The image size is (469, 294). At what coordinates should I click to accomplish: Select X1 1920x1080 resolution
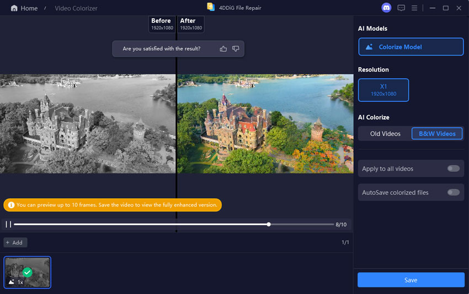tap(383, 90)
